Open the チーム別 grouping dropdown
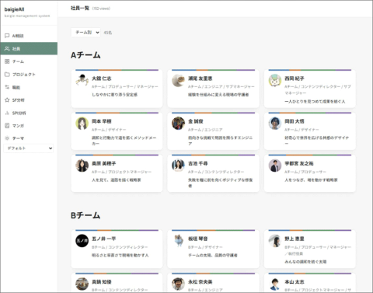 tap(85, 33)
